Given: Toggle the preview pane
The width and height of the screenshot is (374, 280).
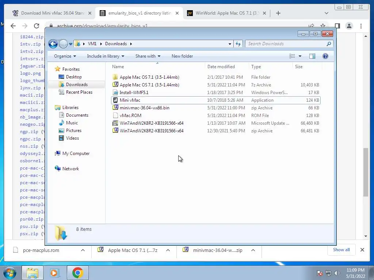Looking at the screenshot, I should [312, 56].
